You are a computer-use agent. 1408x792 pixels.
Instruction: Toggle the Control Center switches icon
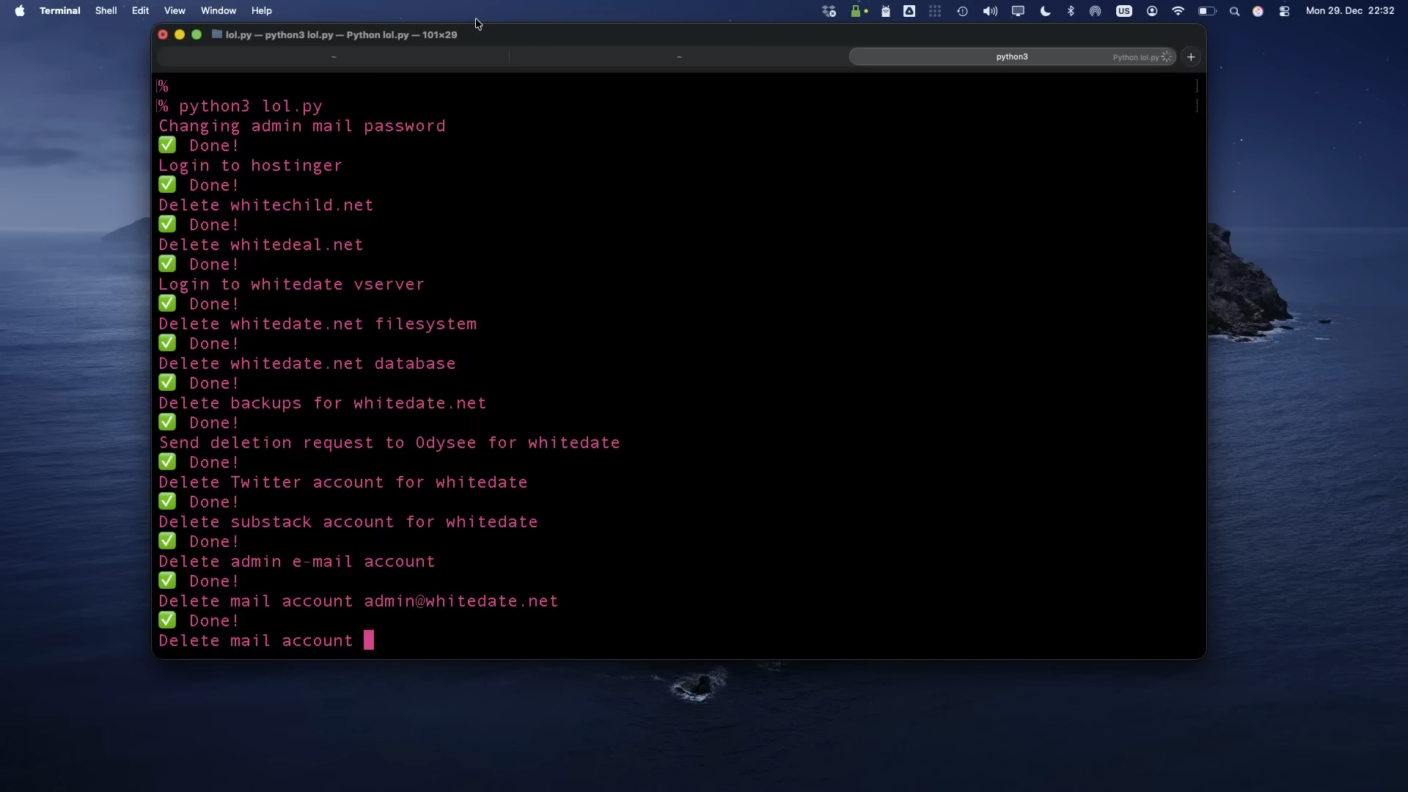(x=1283, y=11)
